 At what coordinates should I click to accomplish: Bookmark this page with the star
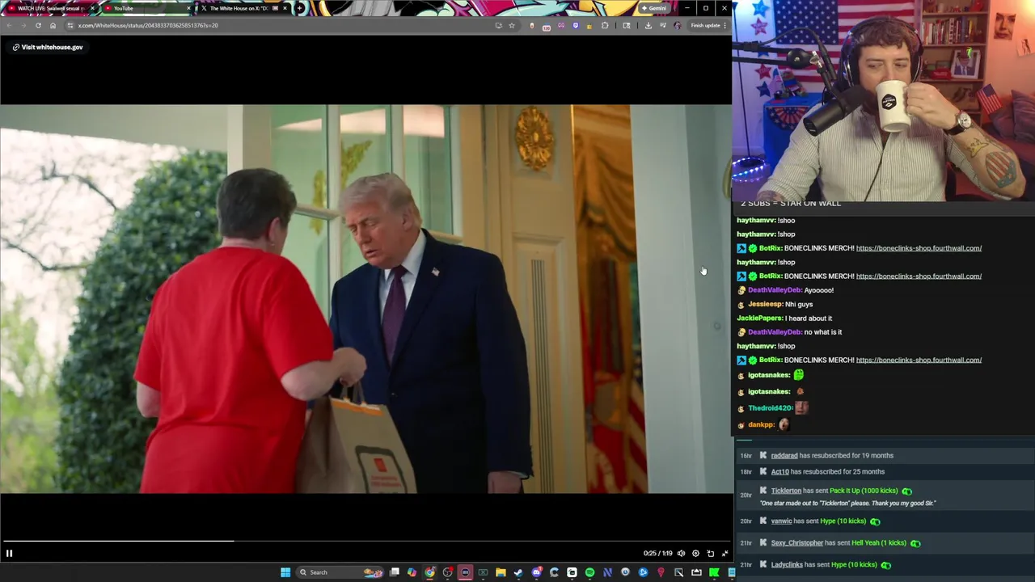(512, 25)
